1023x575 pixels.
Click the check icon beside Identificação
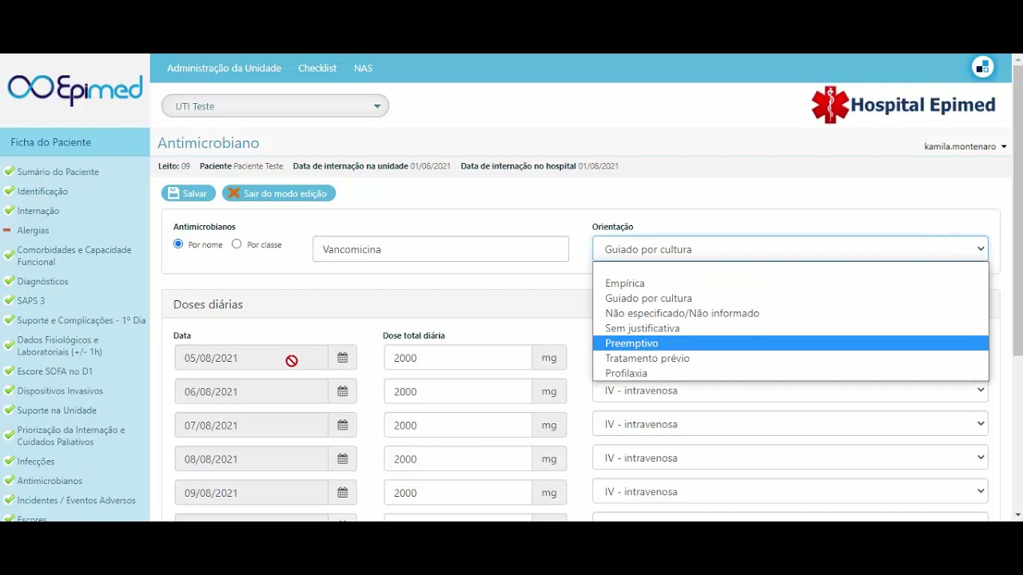(9, 191)
